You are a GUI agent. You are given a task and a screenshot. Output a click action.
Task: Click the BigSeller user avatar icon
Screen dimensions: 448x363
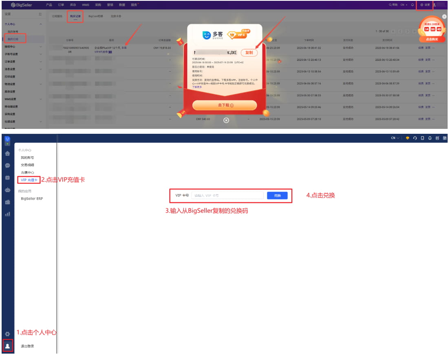(x=435, y=5)
